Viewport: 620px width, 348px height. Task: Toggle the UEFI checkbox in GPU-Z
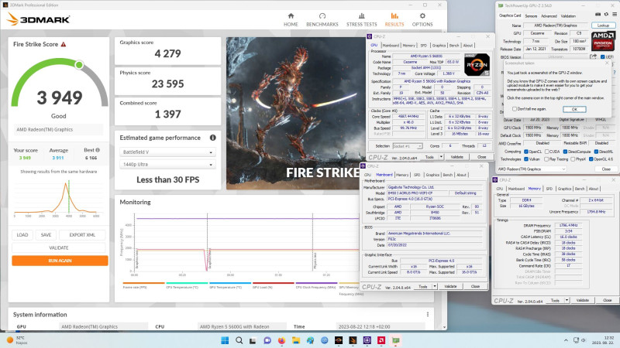tap(602, 56)
